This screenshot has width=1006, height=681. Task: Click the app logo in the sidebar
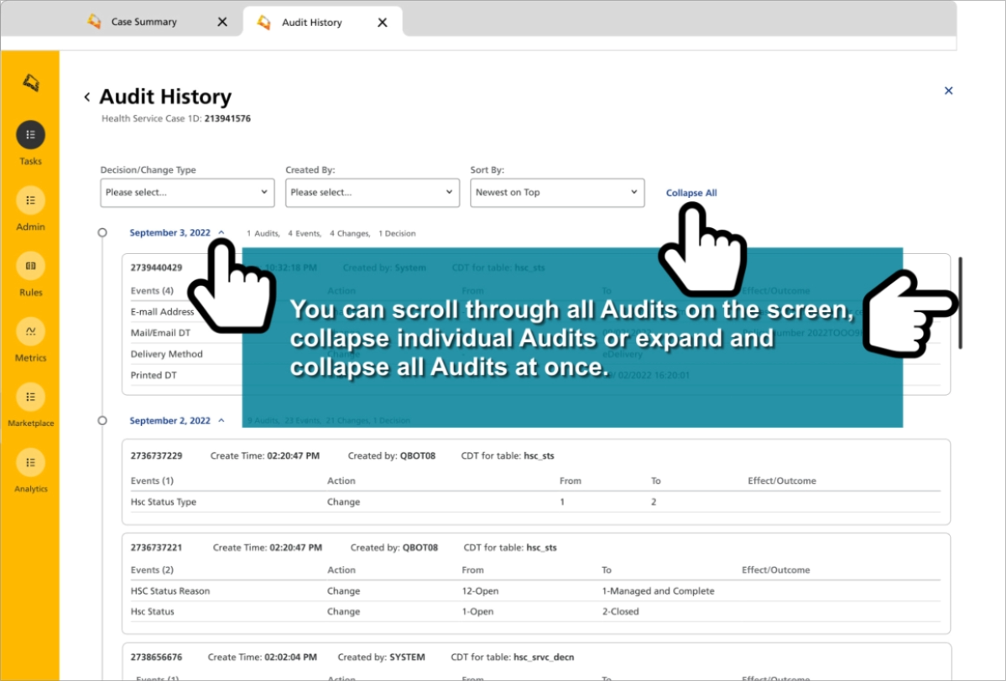(x=30, y=82)
